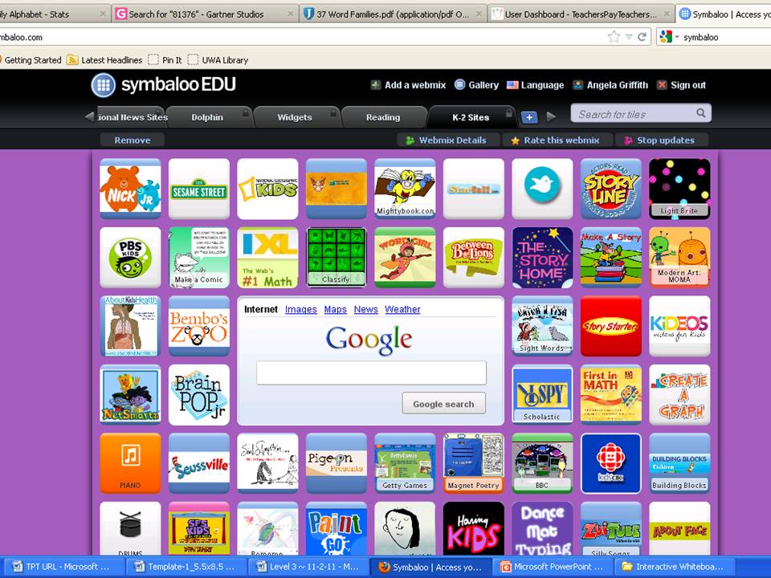
Task: Select the Weather link in Google widget
Action: (x=402, y=309)
